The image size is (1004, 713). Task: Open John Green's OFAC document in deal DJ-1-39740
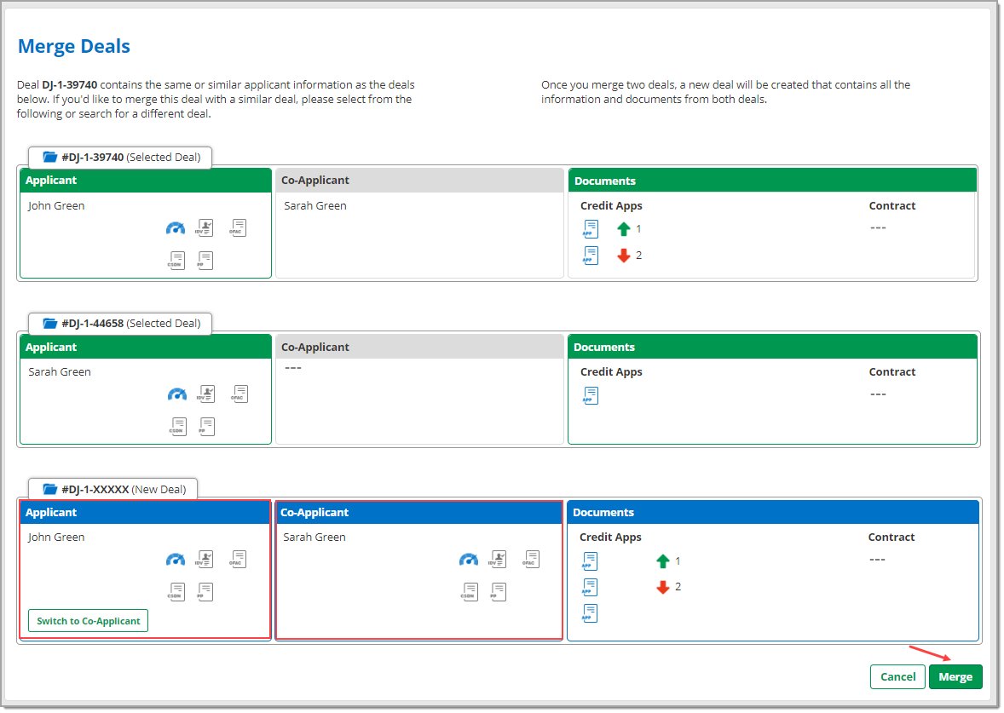point(238,227)
